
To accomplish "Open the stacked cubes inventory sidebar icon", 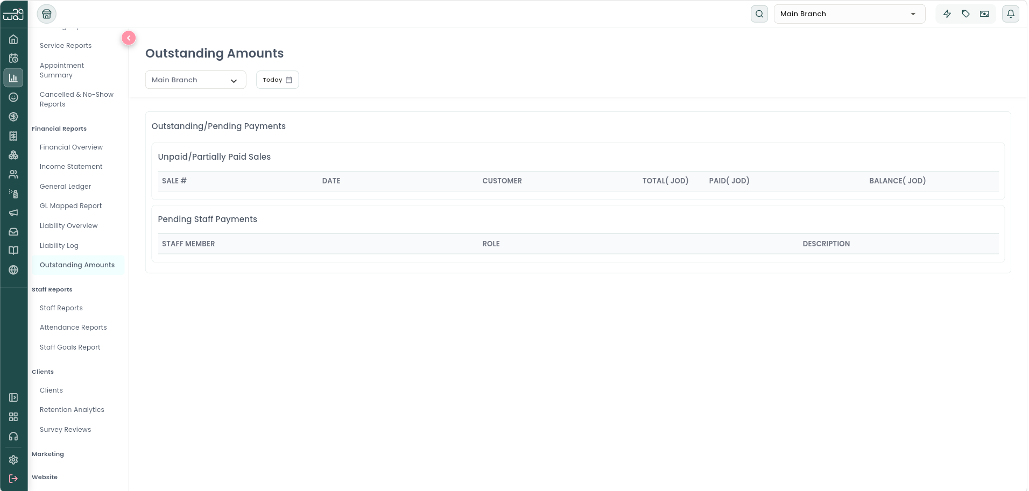I will click(13, 155).
